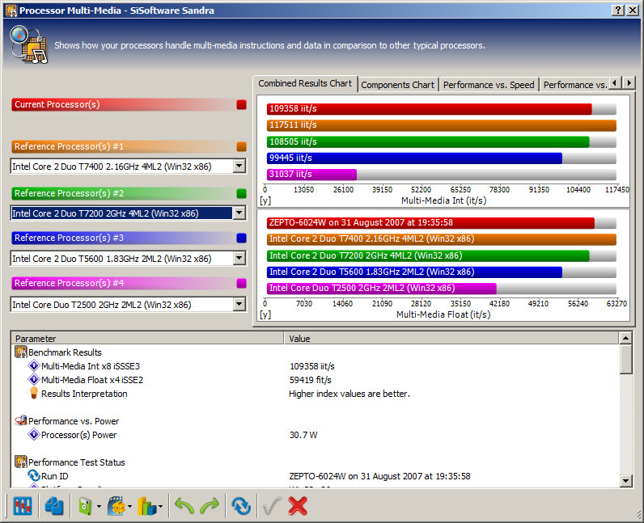
Task: Click the green back arrow icon
Action: 184,506
